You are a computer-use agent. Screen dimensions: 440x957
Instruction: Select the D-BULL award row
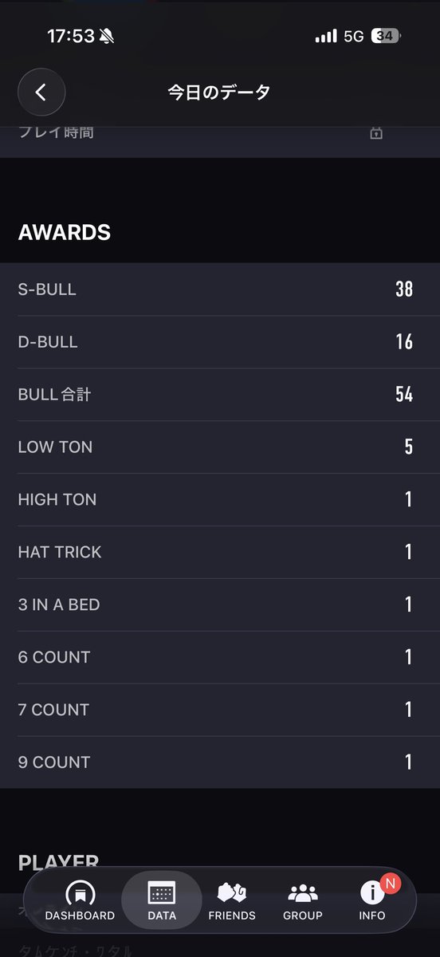pyautogui.click(x=220, y=342)
